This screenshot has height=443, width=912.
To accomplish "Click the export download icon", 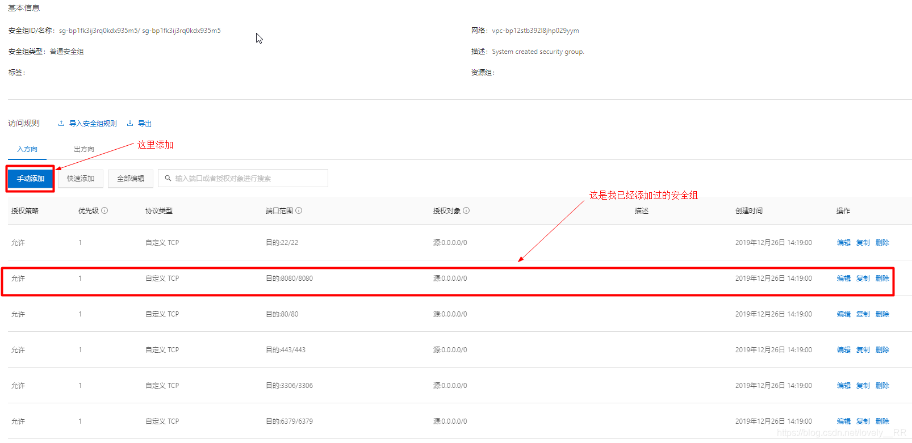I will (x=130, y=124).
